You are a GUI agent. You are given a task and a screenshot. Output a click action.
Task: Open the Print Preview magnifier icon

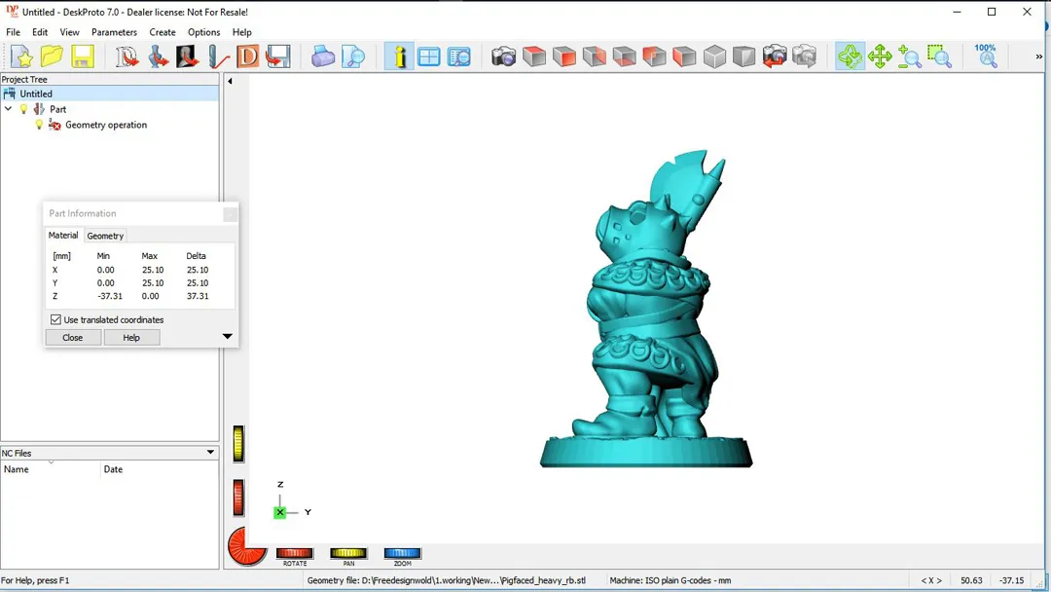[x=353, y=56]
